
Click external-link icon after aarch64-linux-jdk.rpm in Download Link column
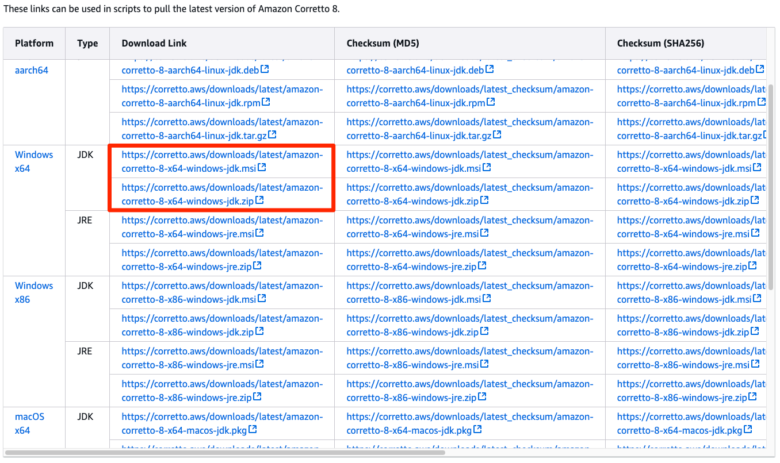click(x=266, y=102)
